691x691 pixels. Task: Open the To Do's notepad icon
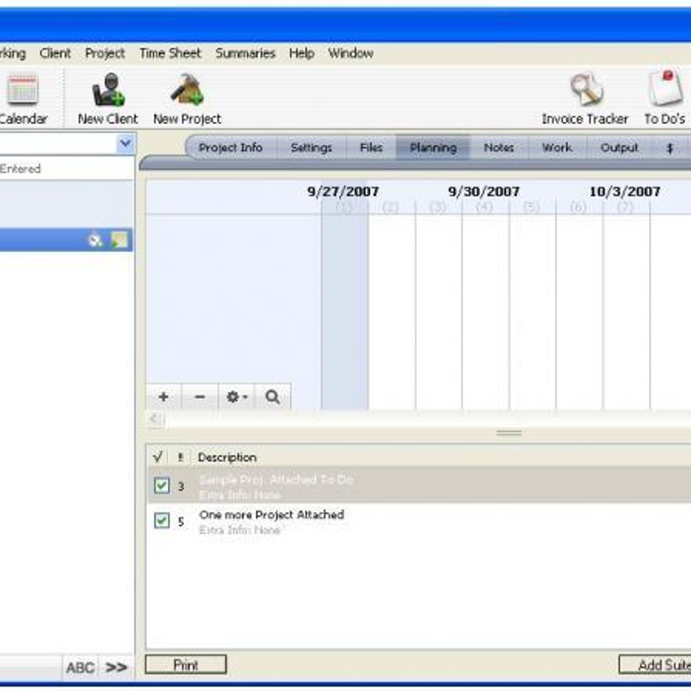pos(665,89)
